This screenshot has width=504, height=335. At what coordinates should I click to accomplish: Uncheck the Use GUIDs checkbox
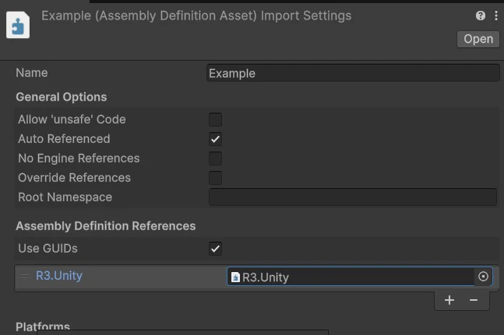click(216, 249)
